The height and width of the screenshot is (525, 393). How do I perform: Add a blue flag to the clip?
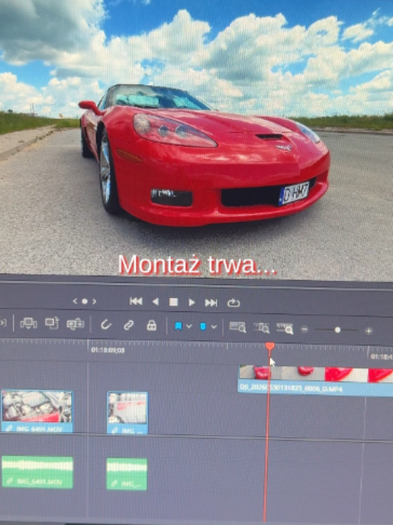point(179,327)
